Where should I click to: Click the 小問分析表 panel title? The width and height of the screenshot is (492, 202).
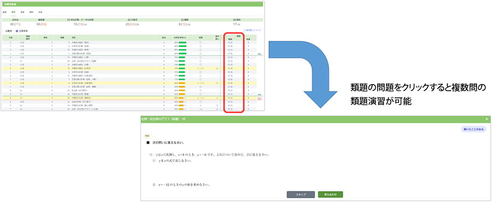[9, 4]
